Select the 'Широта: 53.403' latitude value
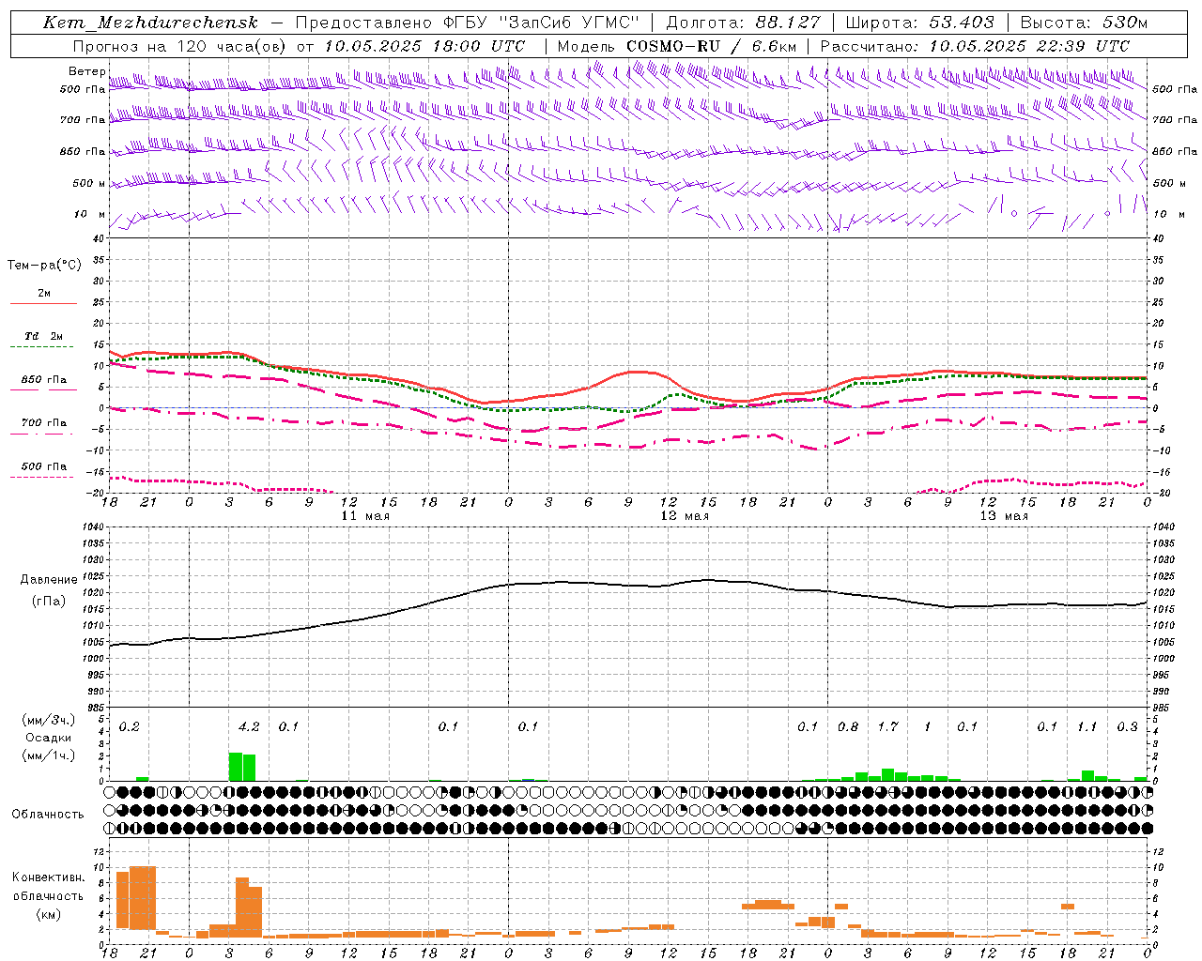This screenshot has height=961, width=1202. tap(920, 23)
